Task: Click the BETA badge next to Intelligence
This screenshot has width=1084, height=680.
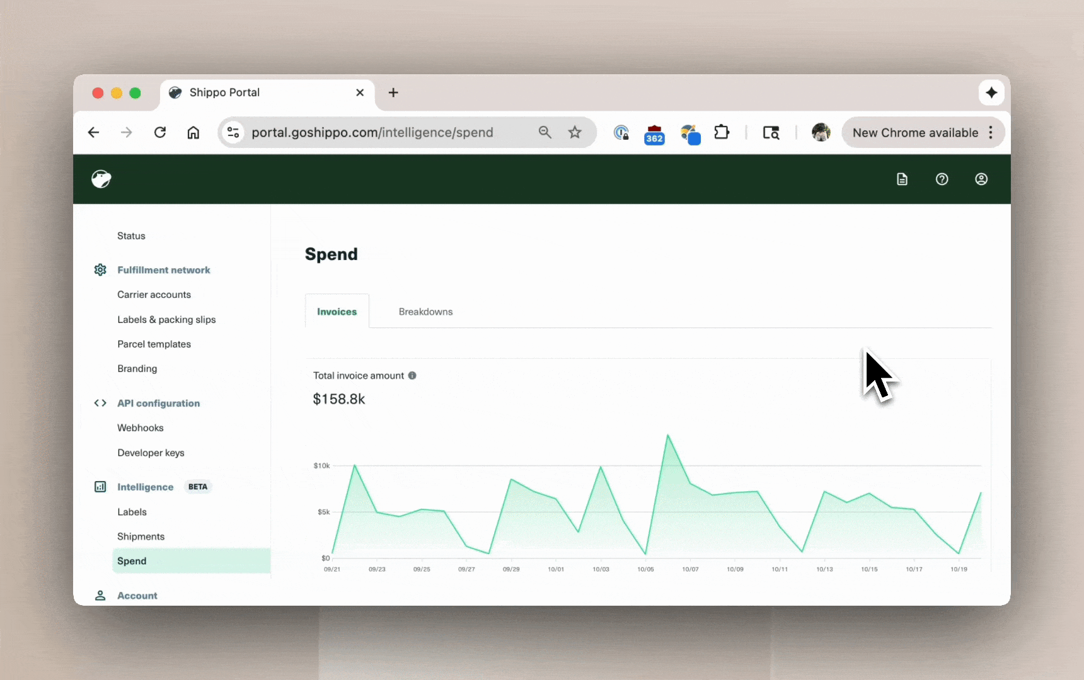Action: point(198,487)
